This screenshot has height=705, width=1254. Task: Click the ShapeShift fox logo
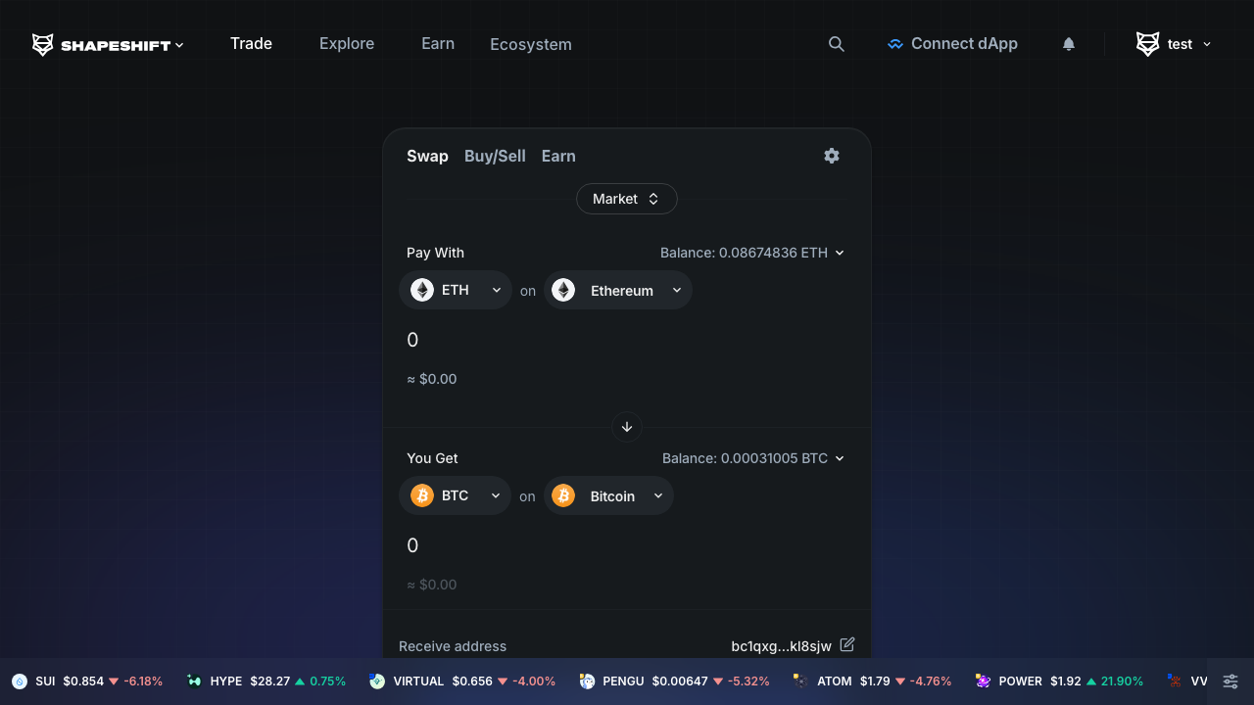[42, 43]
